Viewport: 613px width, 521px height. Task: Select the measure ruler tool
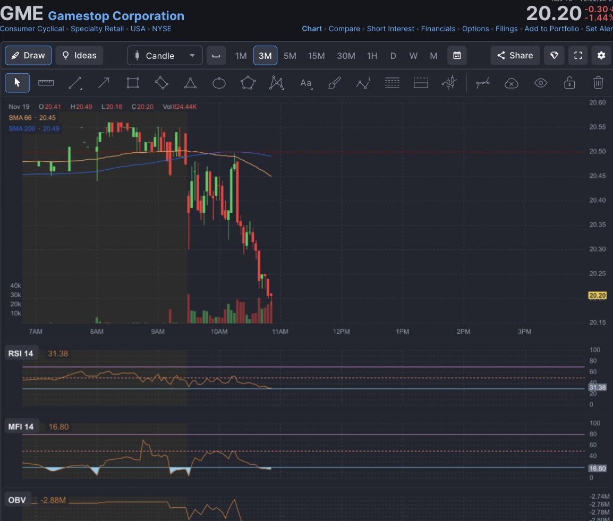coord(45,83)
